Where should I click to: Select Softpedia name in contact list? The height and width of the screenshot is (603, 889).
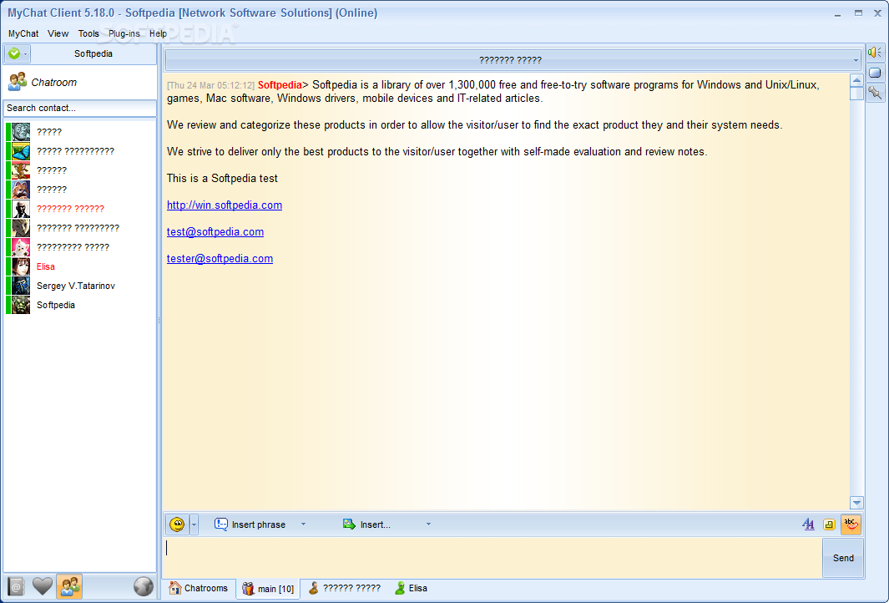[56, 305]
